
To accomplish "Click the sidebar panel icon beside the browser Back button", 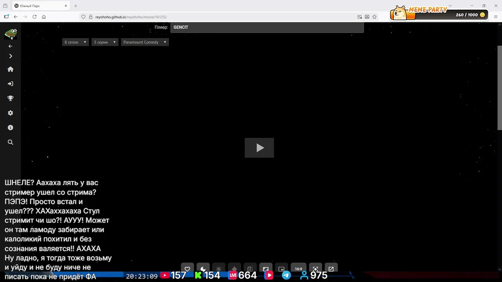I will pos(6,17).
